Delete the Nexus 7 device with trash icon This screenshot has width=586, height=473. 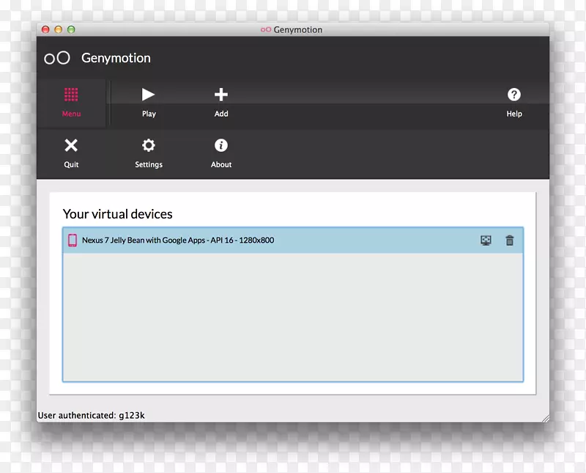click(509, 241)
